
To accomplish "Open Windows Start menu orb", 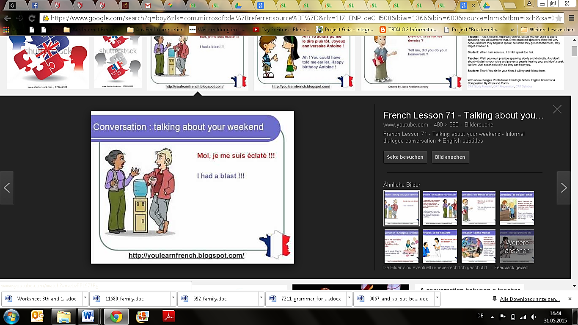I will click(x=11, y=316).
